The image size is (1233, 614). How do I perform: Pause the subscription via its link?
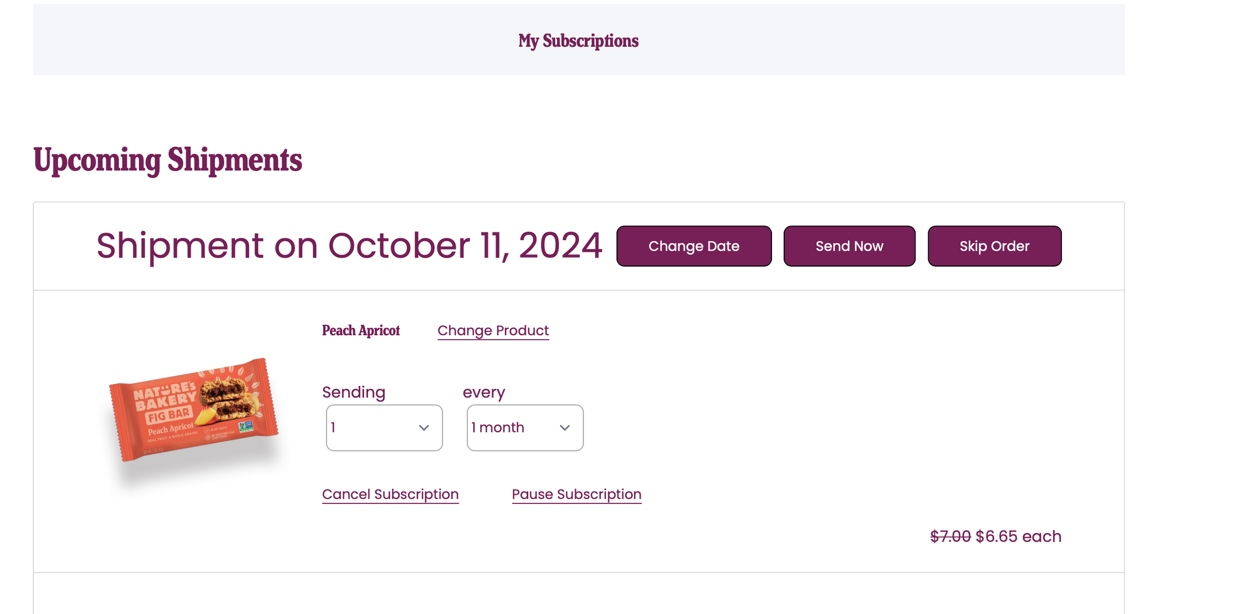[576, 494]
